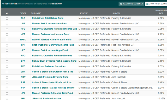Sort by the Ticker column header
Image resolution: width=167 pixels, height=100 pixels.
pyautogui.click(x=23, y=13)
